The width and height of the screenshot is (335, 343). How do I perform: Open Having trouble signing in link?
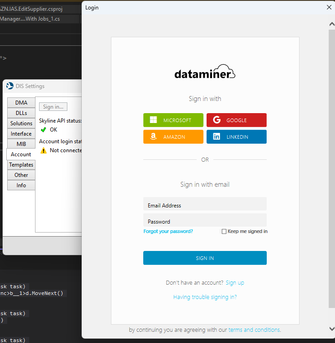click(x=205, y=297)
